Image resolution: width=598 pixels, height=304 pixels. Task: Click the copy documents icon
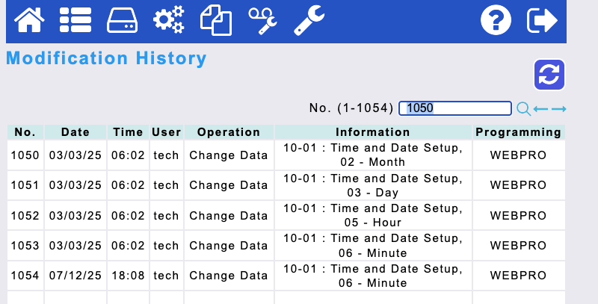[215, 20]
